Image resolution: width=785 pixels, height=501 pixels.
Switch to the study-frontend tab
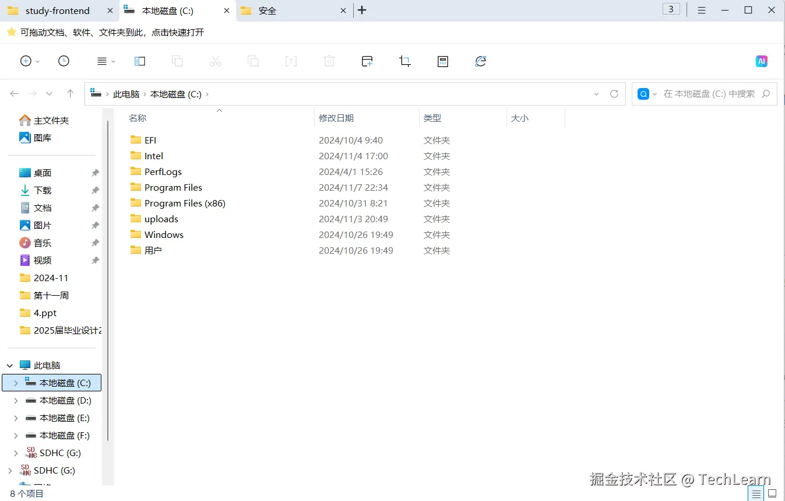[59, 10]
